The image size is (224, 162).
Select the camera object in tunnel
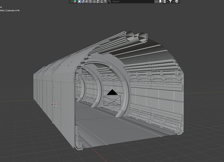tap(112, 98)
